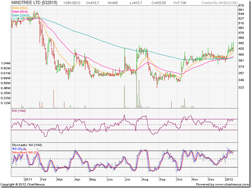Click the Sep month marker on time axis
251x188 pixels.
click(163, 180)
